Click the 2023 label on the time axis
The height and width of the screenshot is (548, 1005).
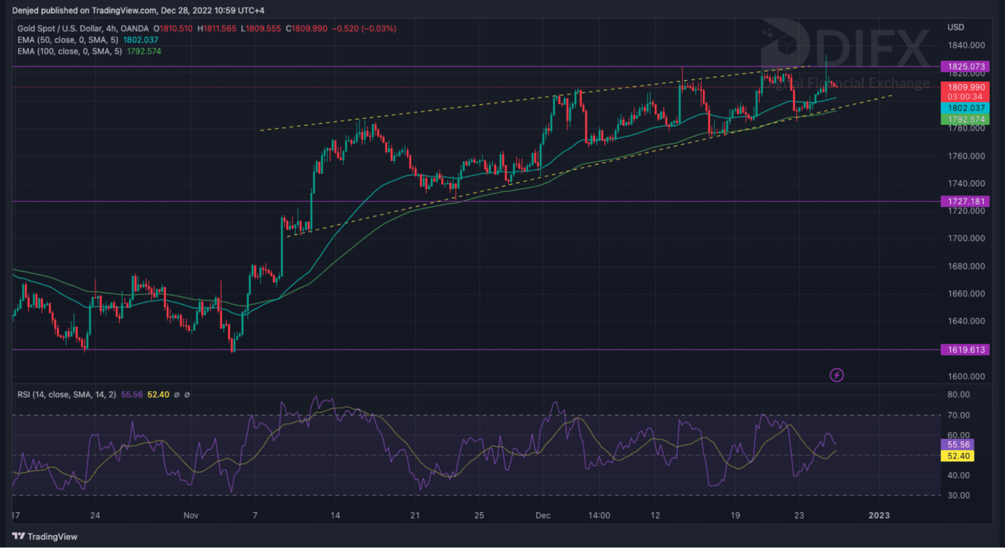coord(879,515)
